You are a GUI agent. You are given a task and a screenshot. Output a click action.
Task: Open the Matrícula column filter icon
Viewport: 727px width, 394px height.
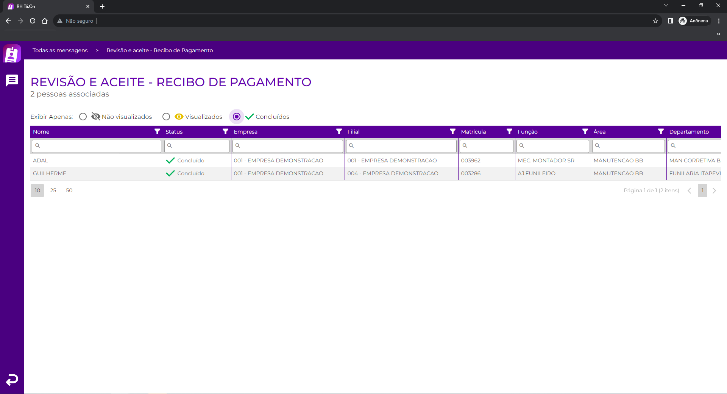[509, 131]
